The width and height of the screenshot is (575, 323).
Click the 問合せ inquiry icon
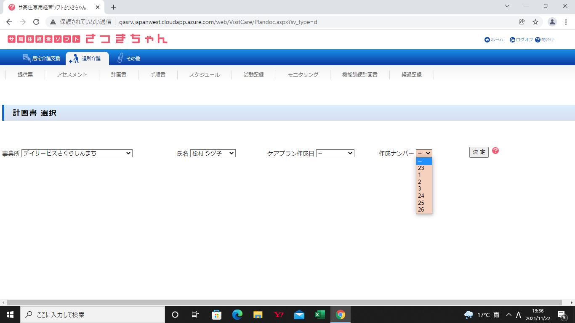tap(538, 40)
